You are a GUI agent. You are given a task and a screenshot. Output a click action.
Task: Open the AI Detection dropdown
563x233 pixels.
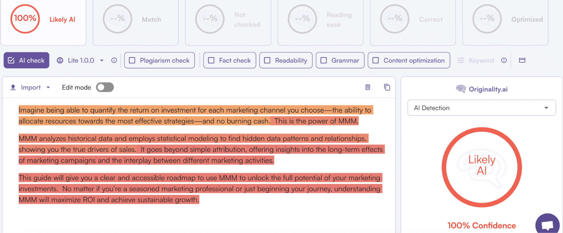[x=482, y=108]
